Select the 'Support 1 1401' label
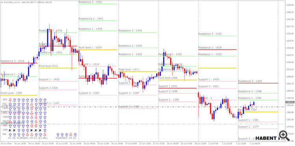295x146 pixels. point(168,86)
